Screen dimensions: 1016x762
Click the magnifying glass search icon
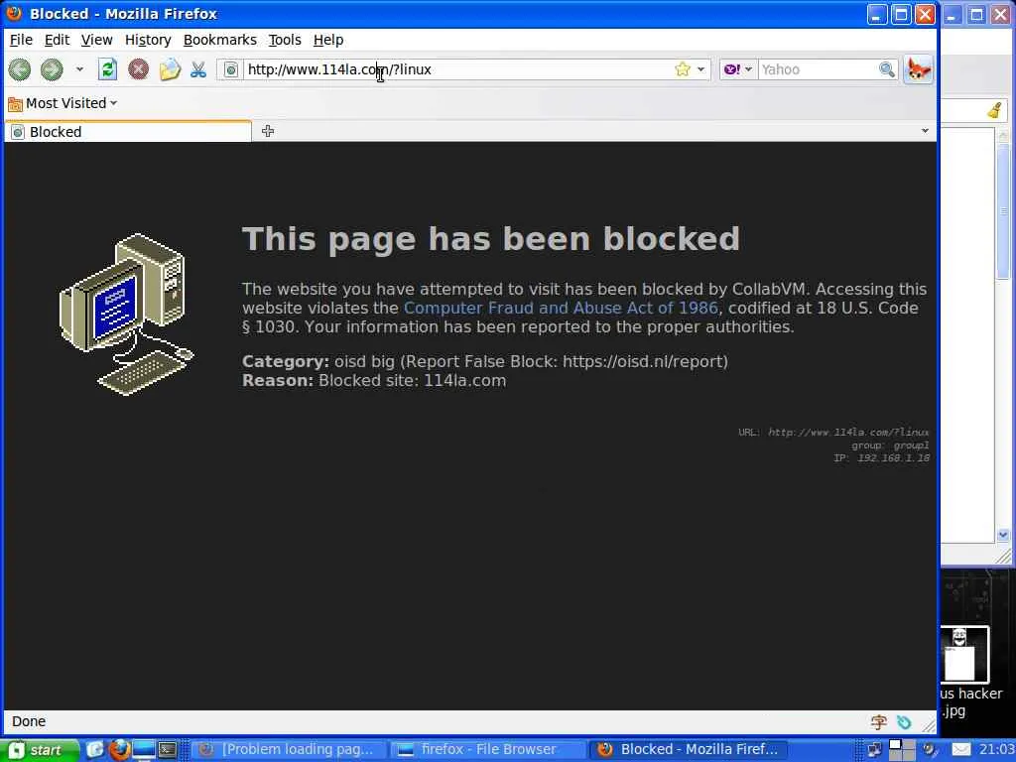(887, 69)
